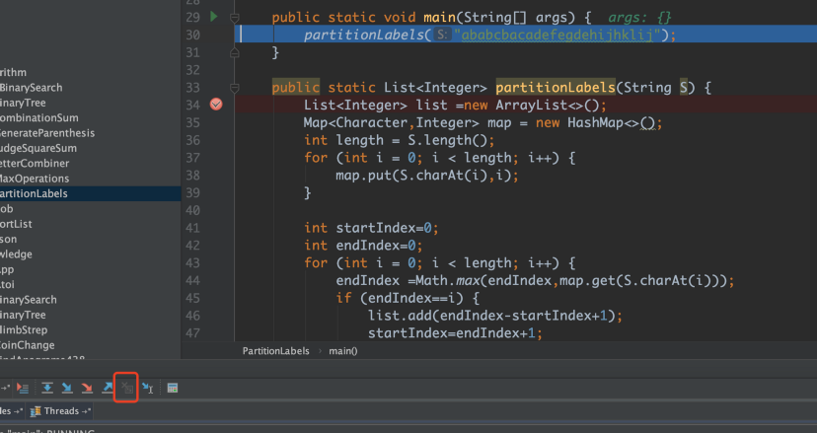Click the Run to Cursor icon
The image size is (817, 433).
coord(147,389)
